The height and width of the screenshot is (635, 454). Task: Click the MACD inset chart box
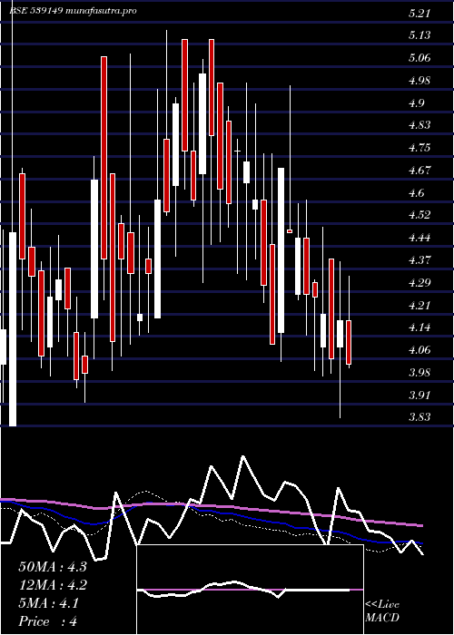point(250,590)
